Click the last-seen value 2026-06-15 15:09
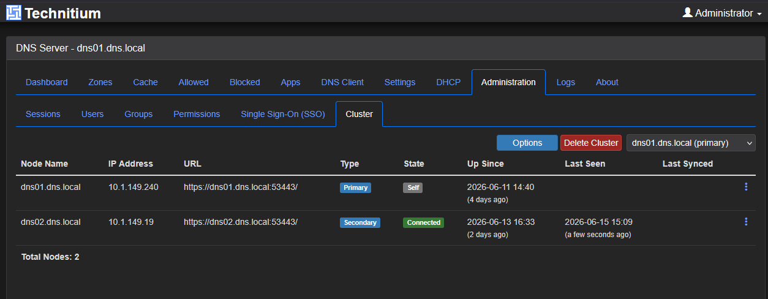 [x=598, y=222]
